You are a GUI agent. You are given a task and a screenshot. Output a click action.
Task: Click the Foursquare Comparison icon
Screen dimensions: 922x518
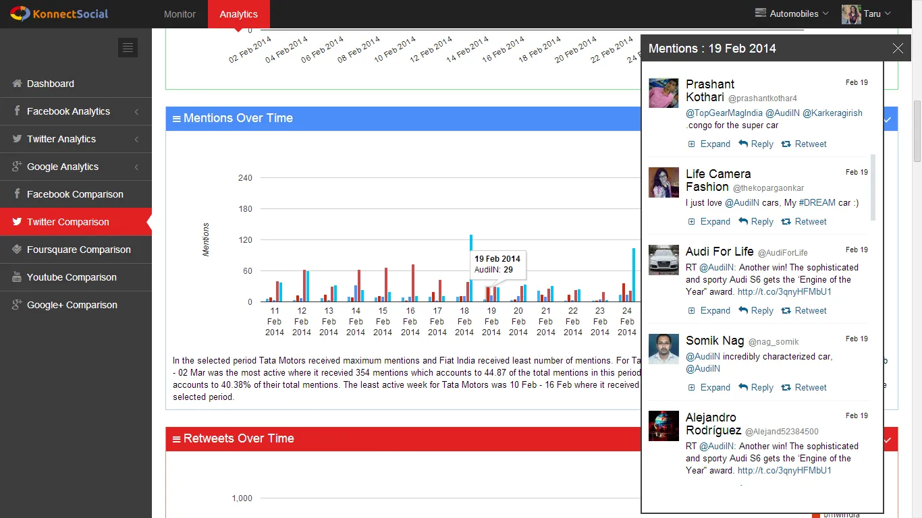click(17, 250)
